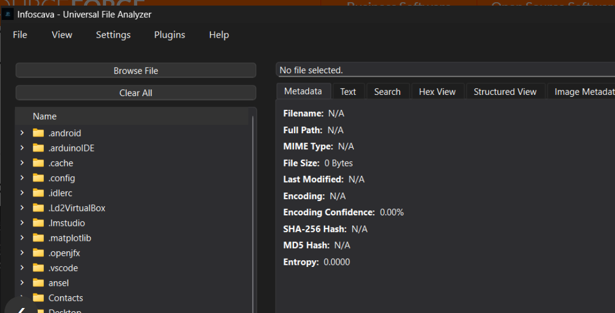Switch to the Hex View tab

coord(437,92)
